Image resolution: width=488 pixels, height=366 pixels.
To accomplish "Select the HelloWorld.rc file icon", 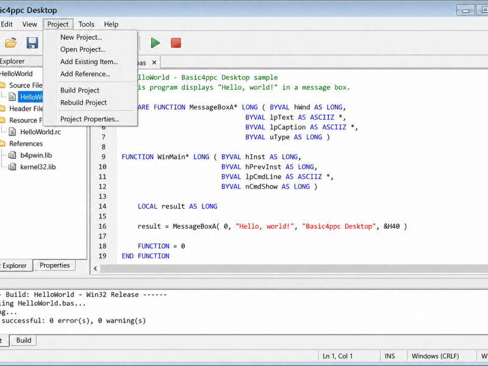I will [12, 132].
